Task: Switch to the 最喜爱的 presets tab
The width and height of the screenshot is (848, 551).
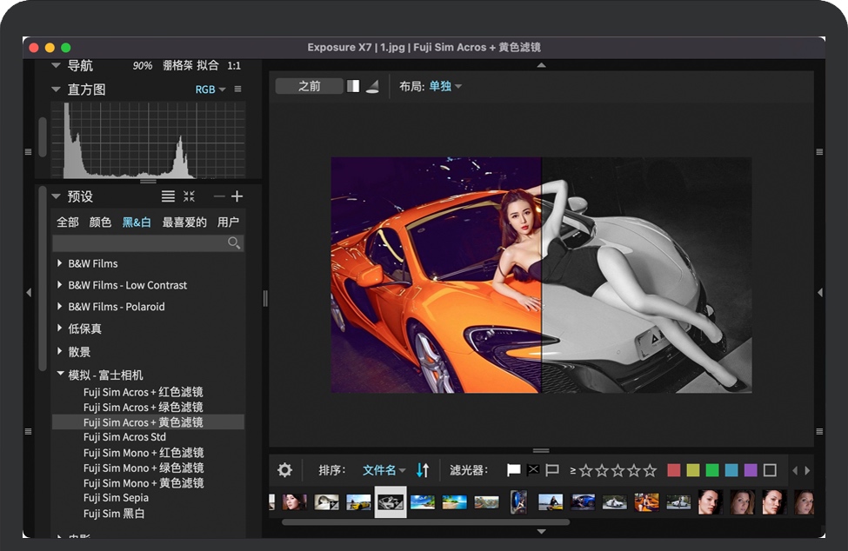Action: tap(184, 222)
